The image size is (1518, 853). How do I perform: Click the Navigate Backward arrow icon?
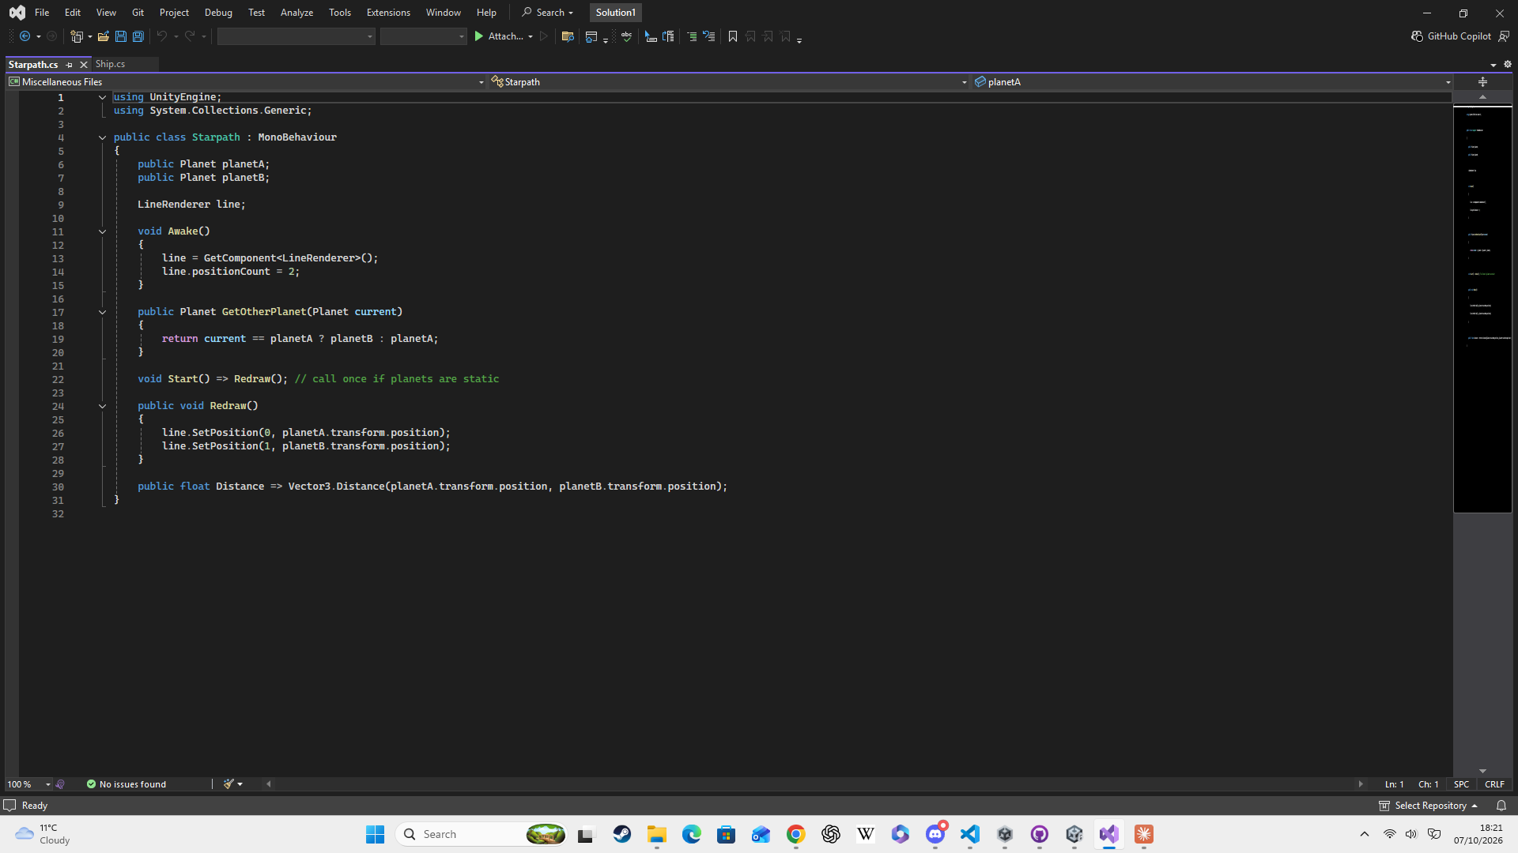25,36
